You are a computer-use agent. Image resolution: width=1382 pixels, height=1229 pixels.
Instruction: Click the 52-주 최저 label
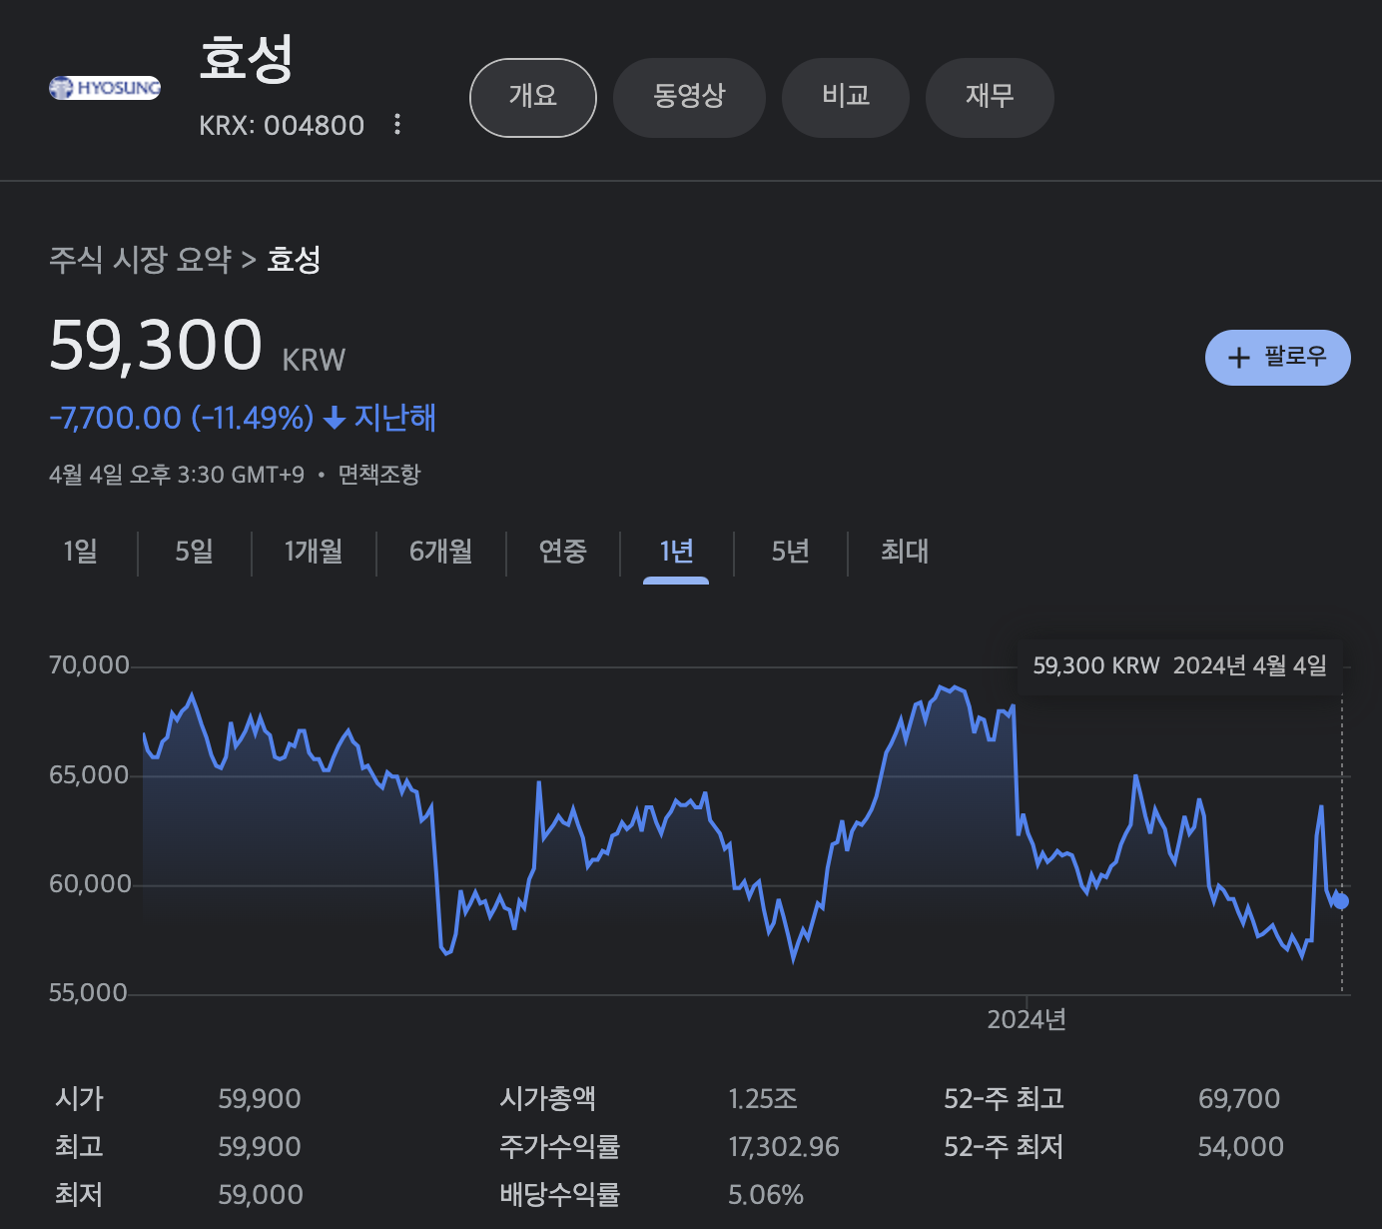click(1004, 1147)
